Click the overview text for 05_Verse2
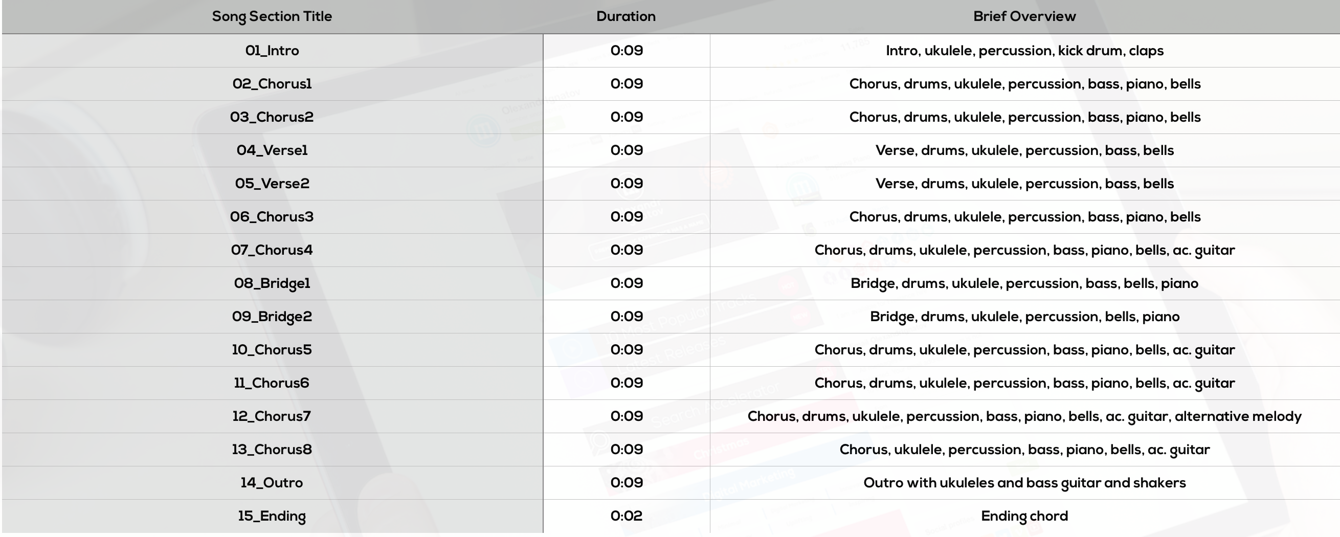 tap(1025, 184)
